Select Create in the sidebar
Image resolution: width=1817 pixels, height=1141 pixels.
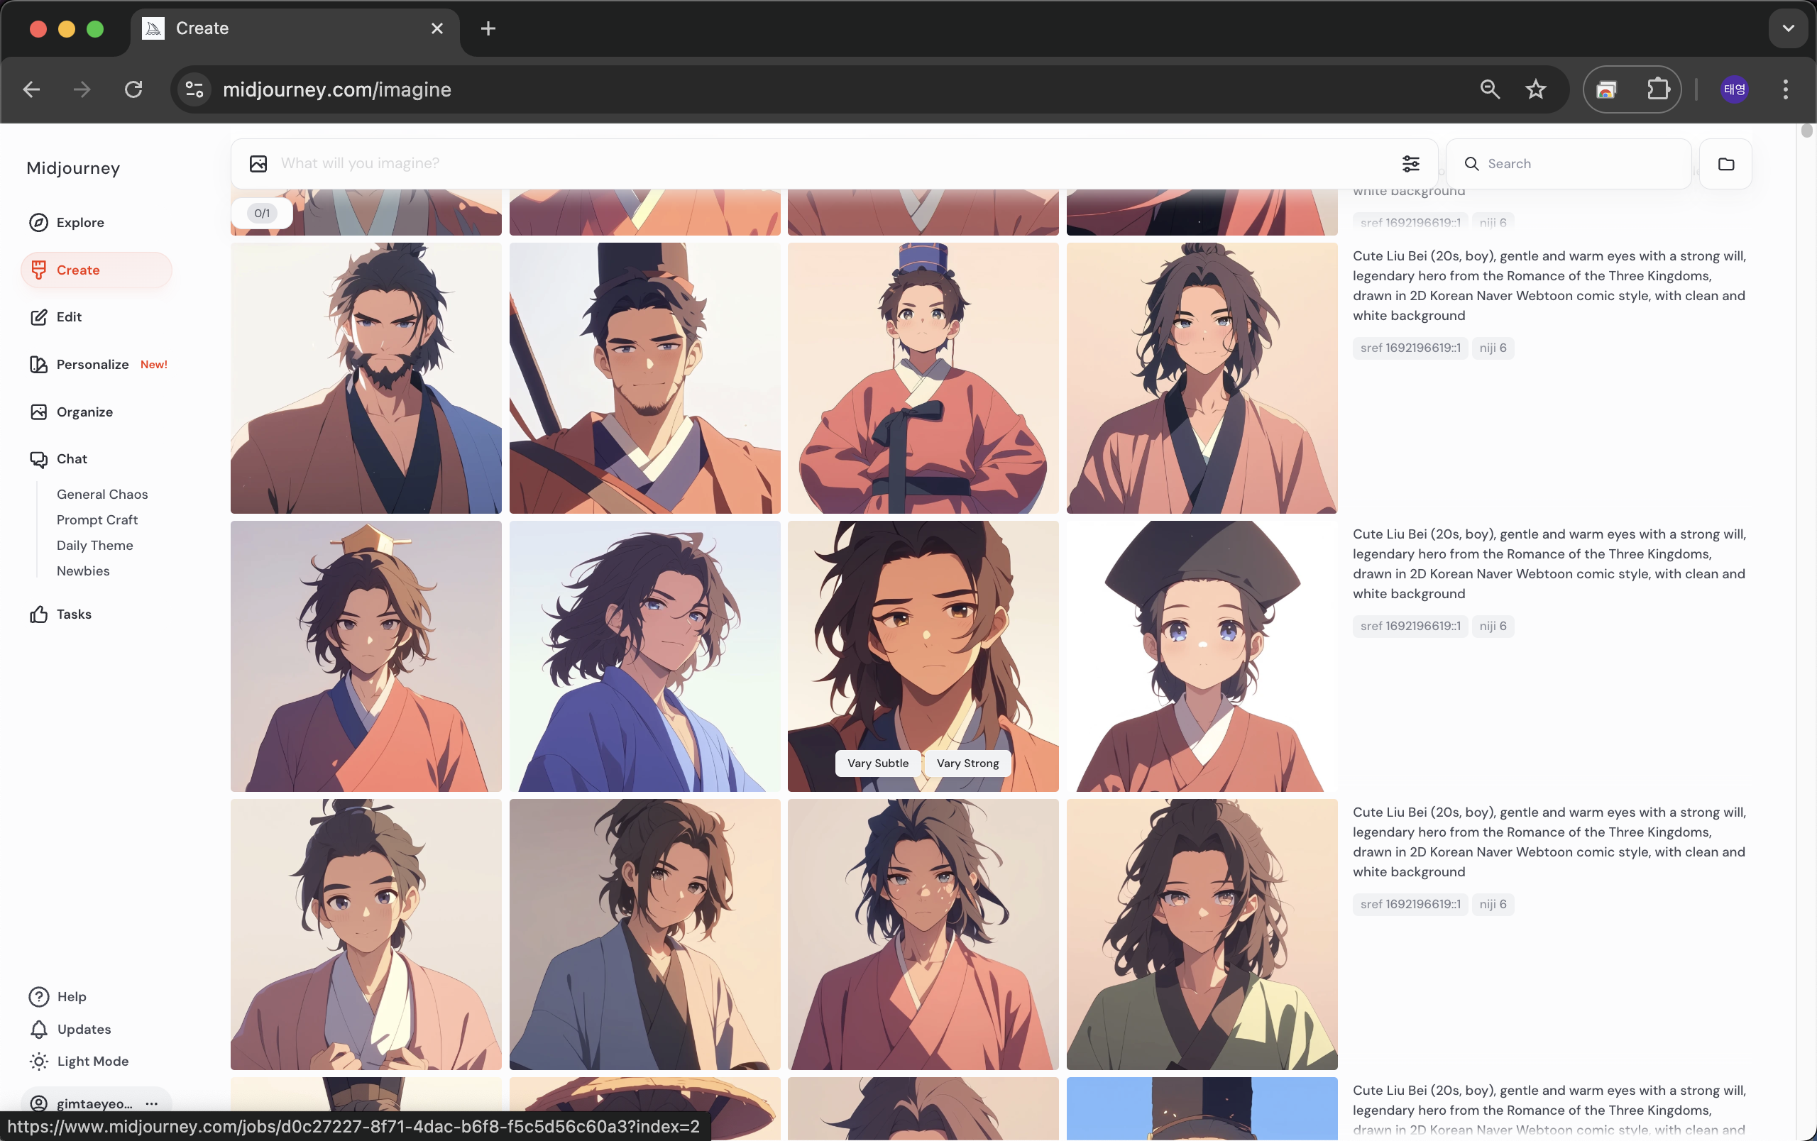tap(96, 270)
